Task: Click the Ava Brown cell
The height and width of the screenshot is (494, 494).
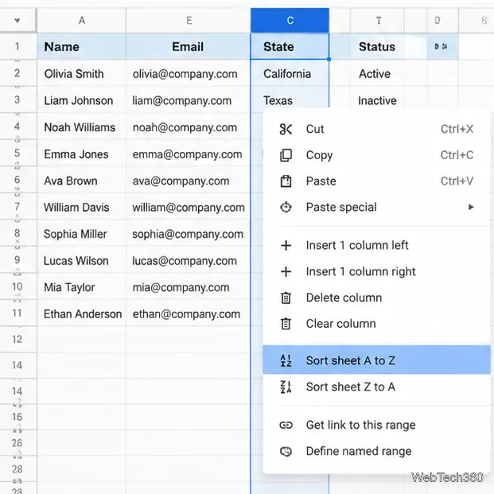Action: click(x=82, y=181)
